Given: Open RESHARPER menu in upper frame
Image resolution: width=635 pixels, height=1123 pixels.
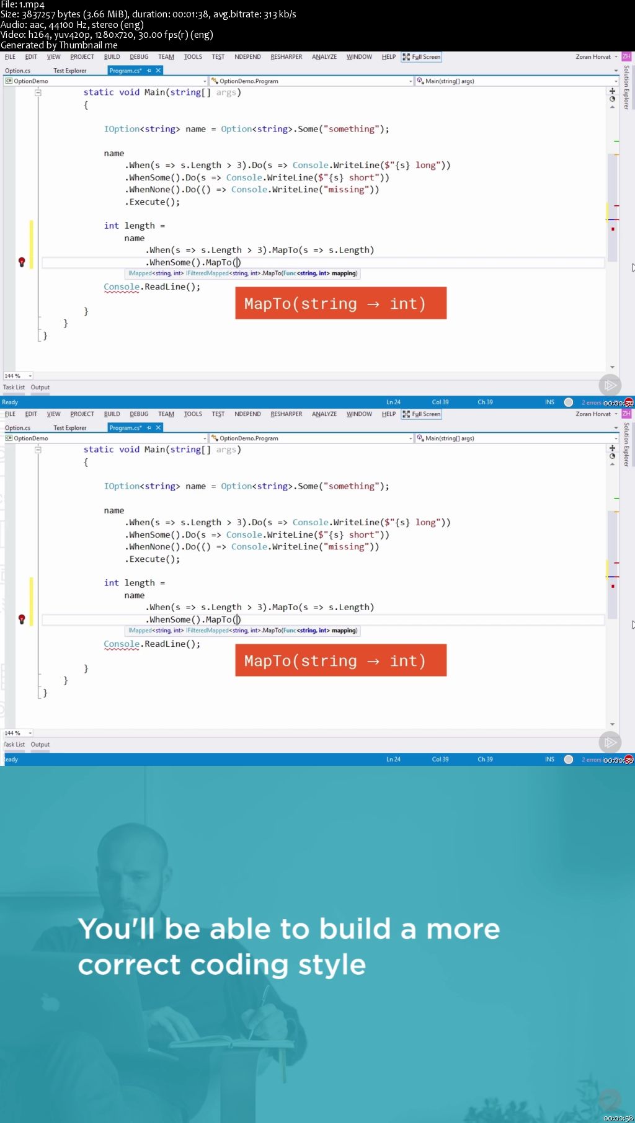Looking at the screenshot, I should [286, 57].
